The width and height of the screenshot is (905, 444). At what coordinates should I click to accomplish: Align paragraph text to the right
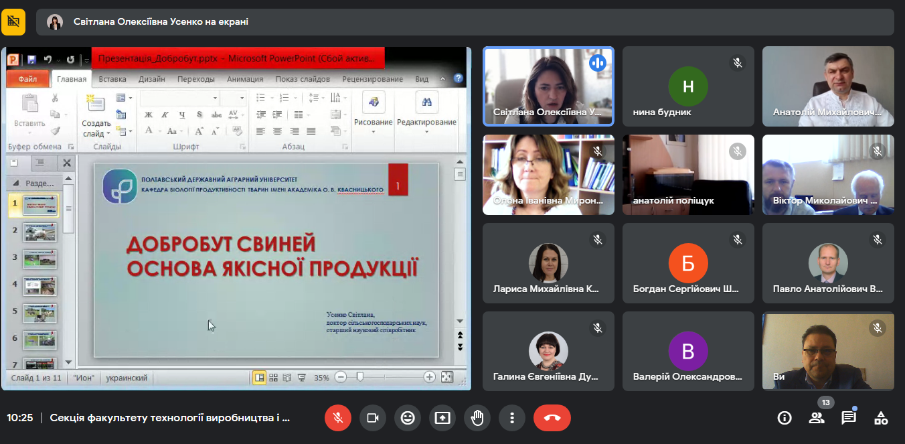[x=293, y=131]
